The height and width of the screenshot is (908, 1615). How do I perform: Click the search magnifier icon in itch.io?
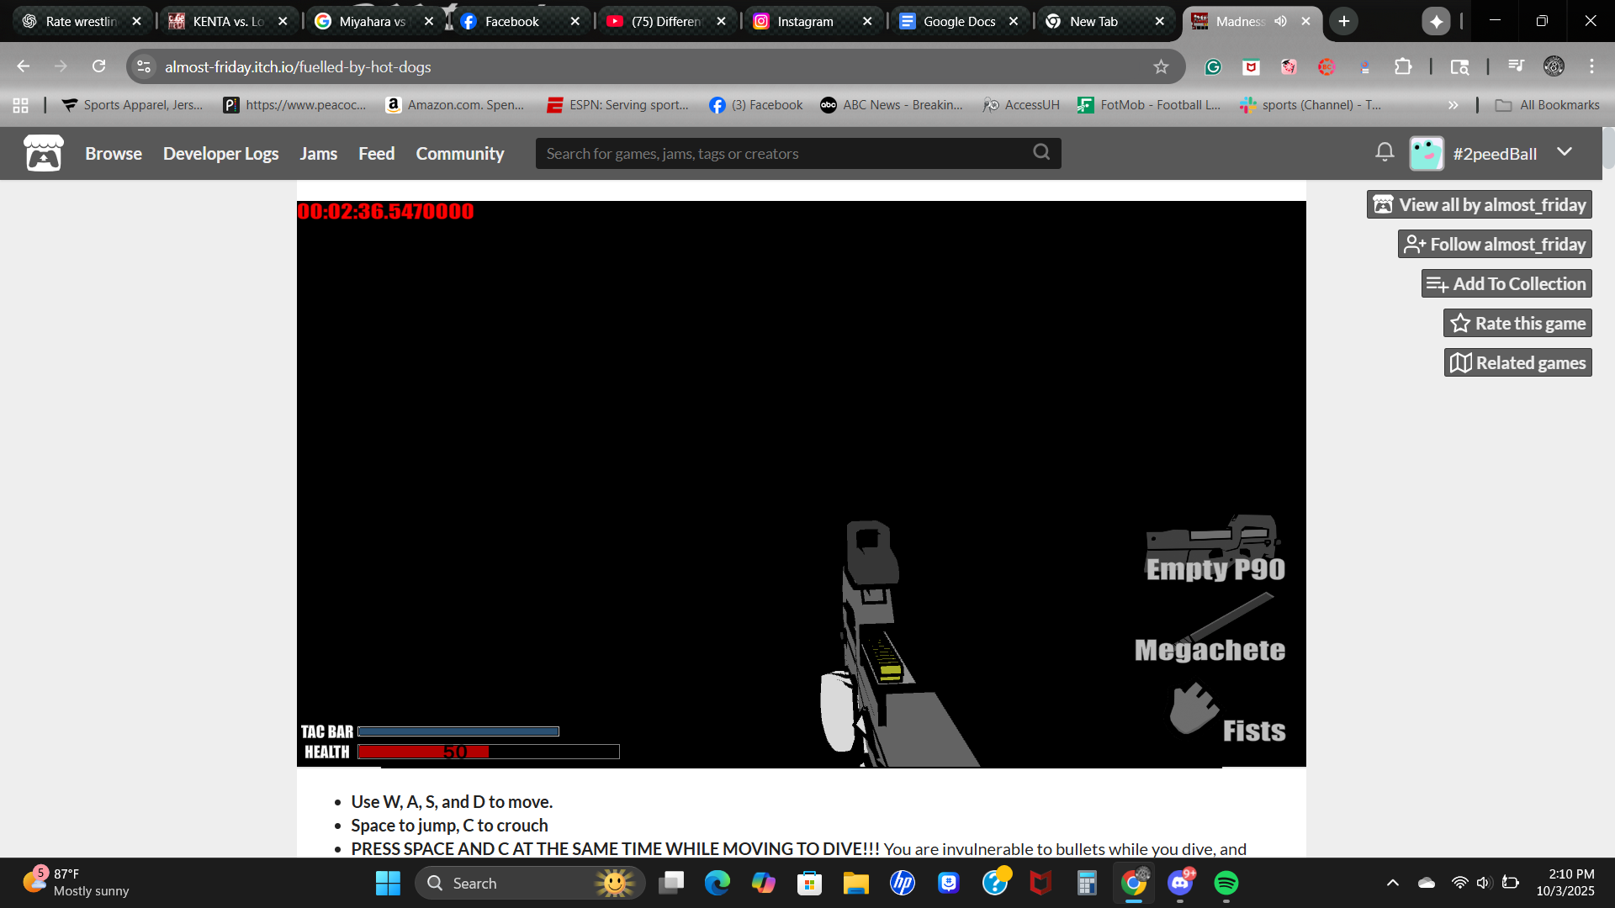(1041, 152)
